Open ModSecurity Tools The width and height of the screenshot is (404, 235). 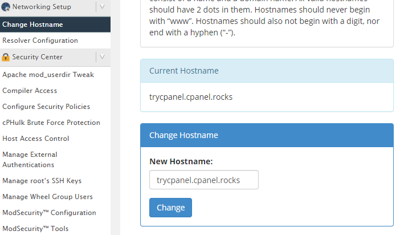pyautogui.click(x=35, y=229)
